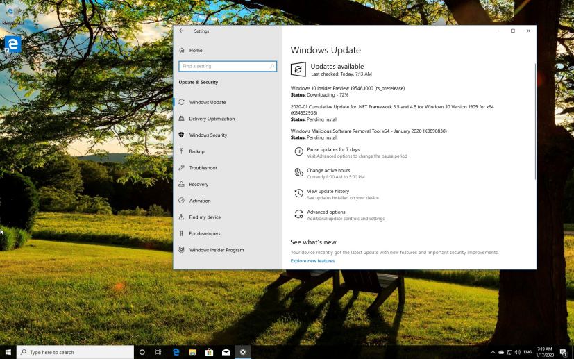Open Task View on taskbar
This screenshot has width=574, height=359.
158,352
